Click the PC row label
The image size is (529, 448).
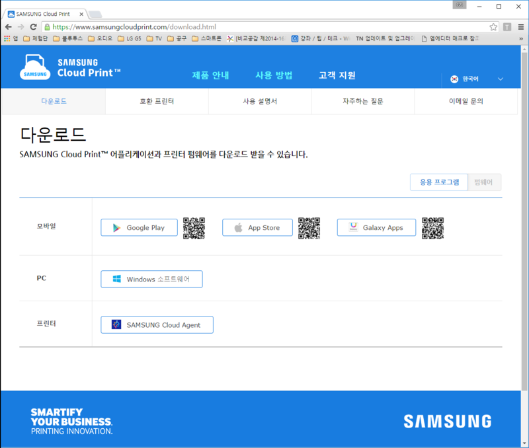(41, 278)
